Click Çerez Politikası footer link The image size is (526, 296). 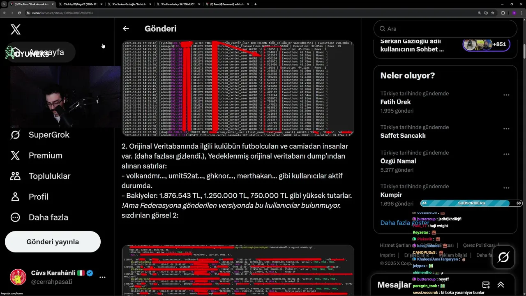(478, 245)
